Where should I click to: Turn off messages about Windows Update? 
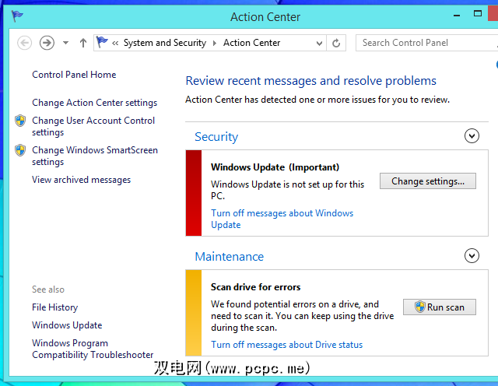pos(282,219)
